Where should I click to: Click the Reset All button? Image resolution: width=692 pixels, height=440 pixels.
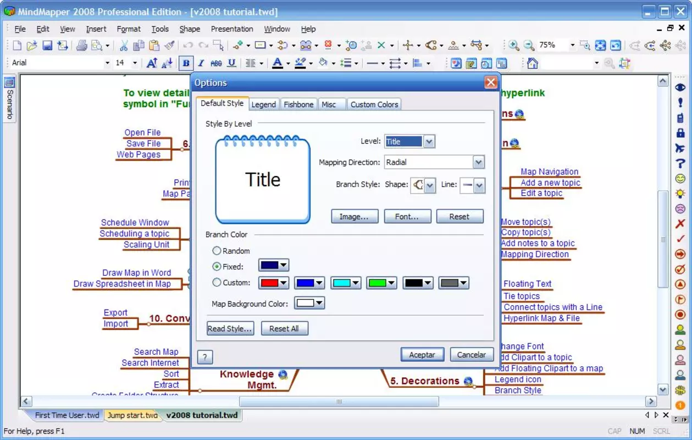click(x=284, y=329)
